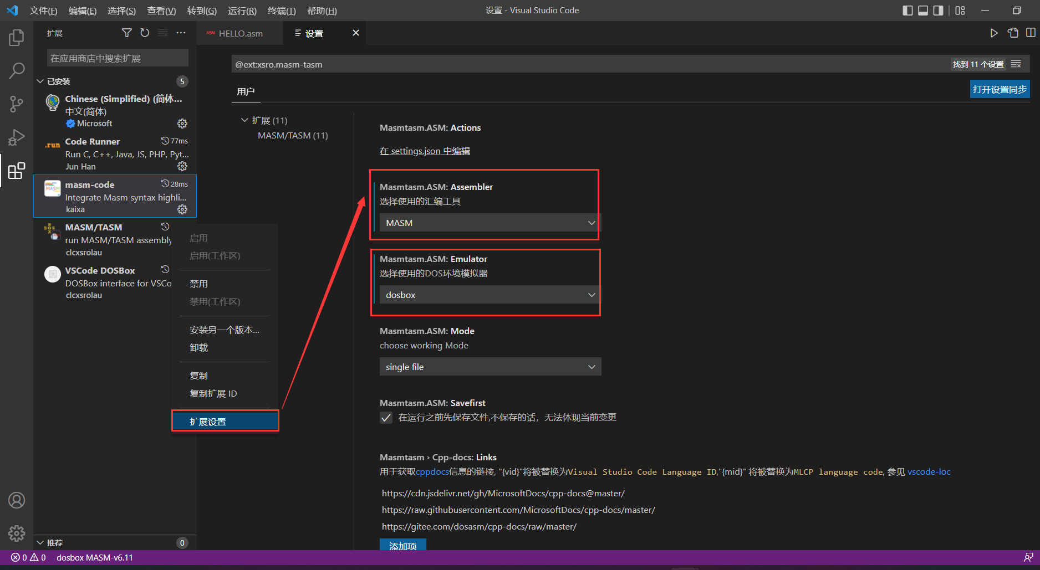Viewport: 1040px width, 570px height.
Task: Open Run and Debug view
Action: click(x=17, y=137)
